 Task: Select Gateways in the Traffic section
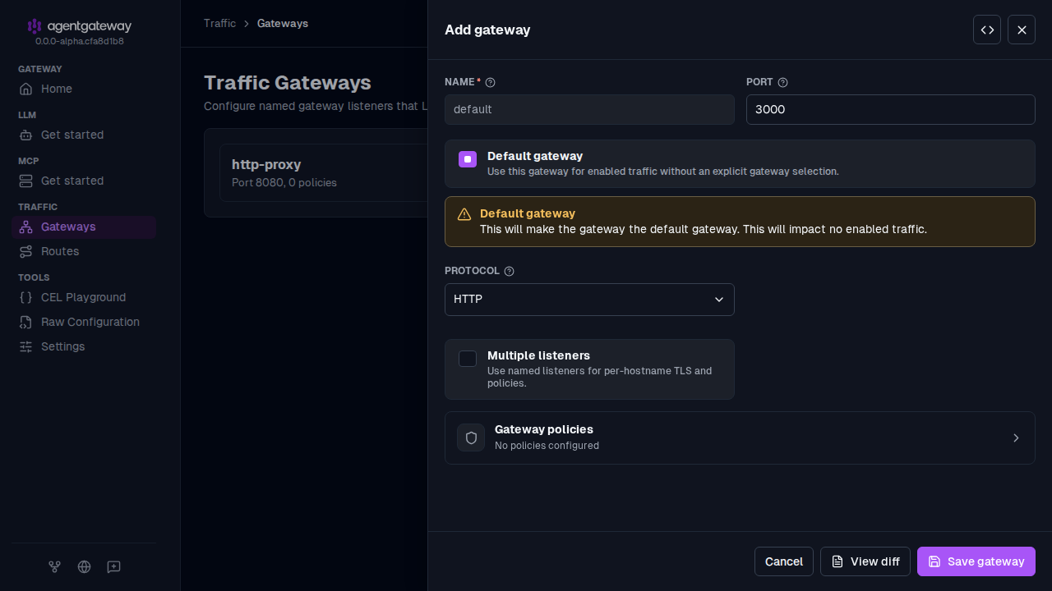84,227
